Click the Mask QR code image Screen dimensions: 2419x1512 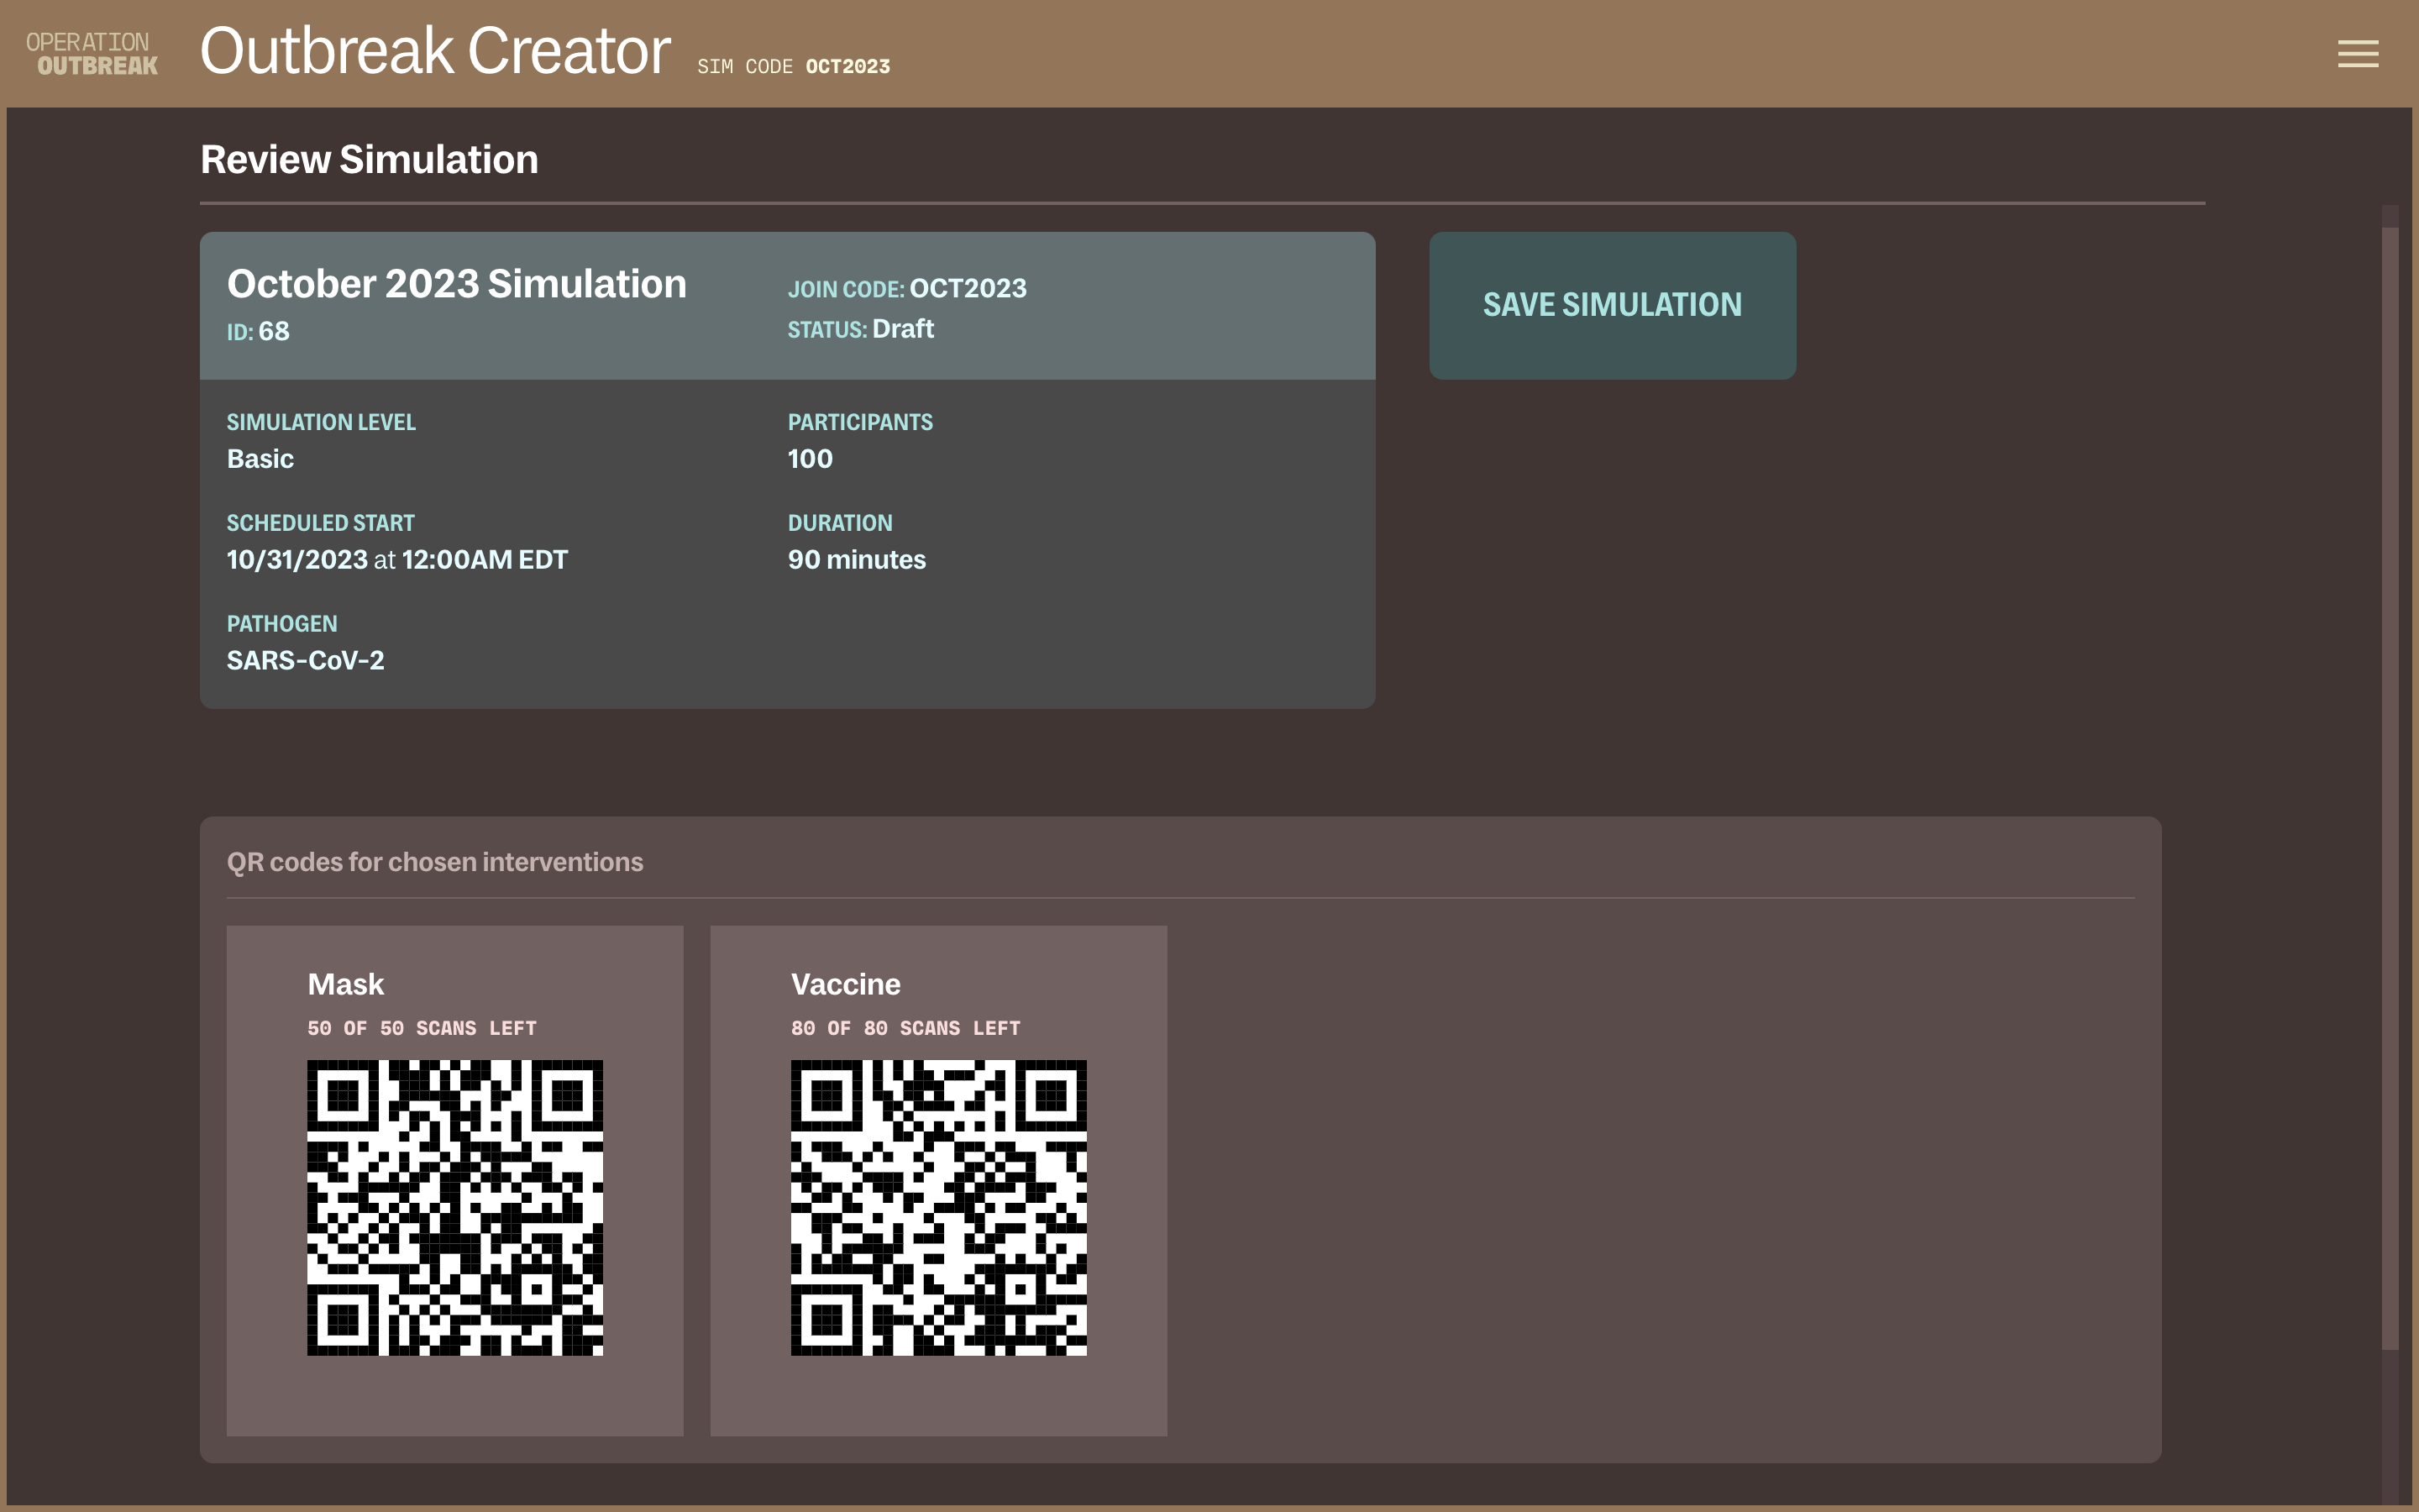(x=454, y=1208)
